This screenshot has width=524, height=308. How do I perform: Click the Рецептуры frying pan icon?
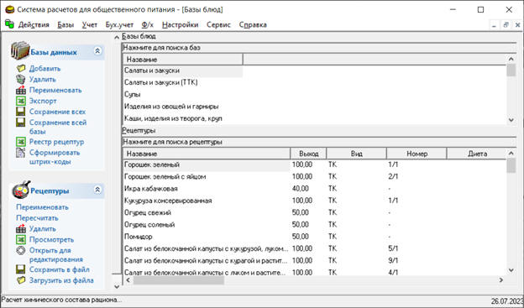coord(21,190)
